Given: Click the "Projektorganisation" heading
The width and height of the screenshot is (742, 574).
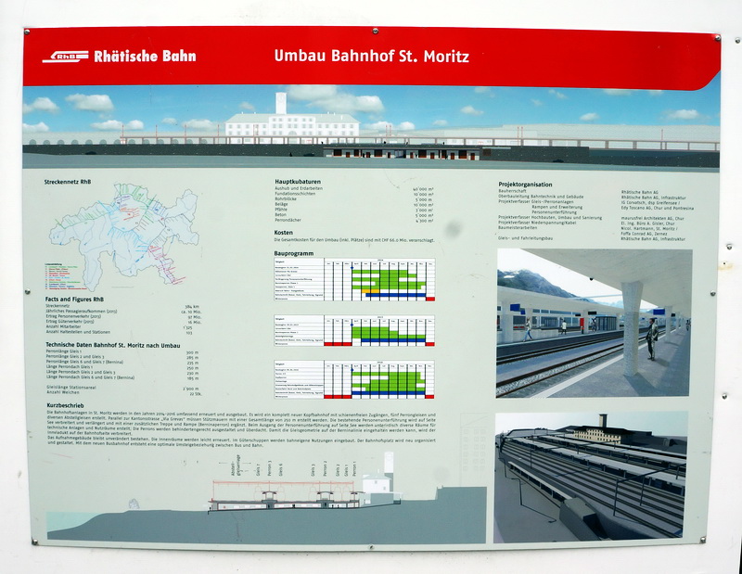Looking at the screenshot, I should [525, 185].
